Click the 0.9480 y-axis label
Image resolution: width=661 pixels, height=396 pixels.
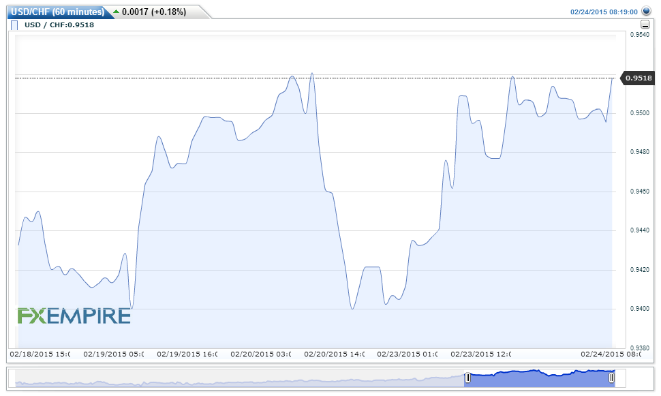coord(639,152)
